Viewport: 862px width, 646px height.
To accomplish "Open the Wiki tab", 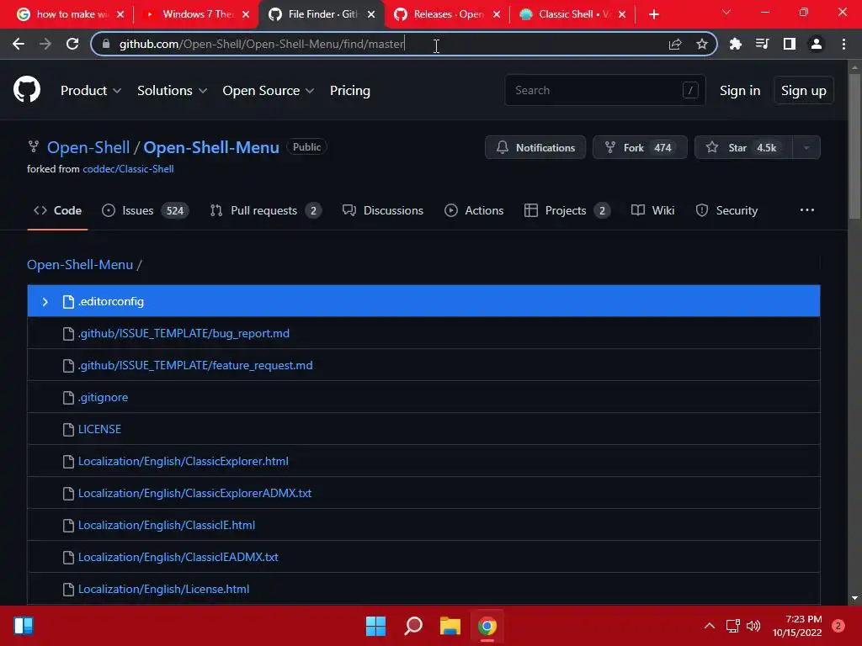I will coord(652,210).
